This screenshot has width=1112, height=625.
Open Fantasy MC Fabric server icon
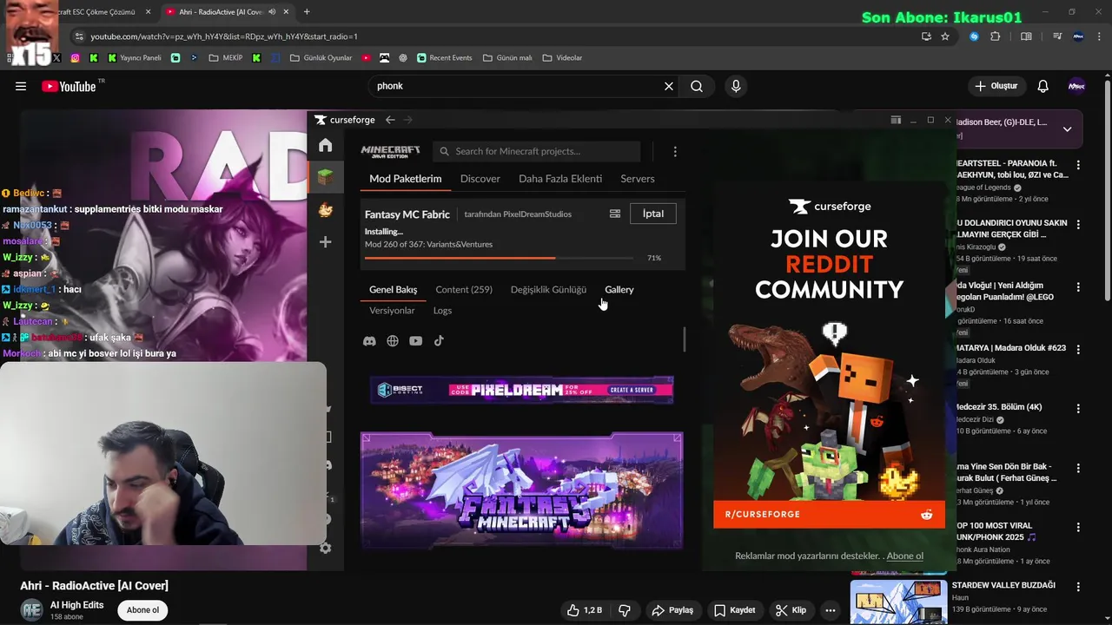click(x=615, y=214)
